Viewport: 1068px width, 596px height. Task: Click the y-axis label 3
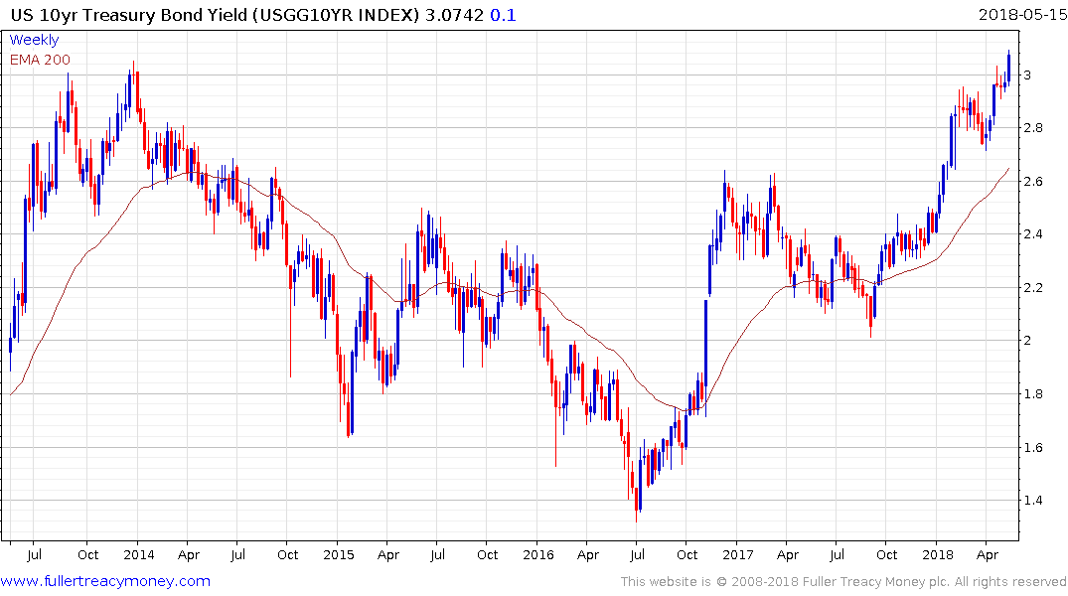click(1028, 74)
